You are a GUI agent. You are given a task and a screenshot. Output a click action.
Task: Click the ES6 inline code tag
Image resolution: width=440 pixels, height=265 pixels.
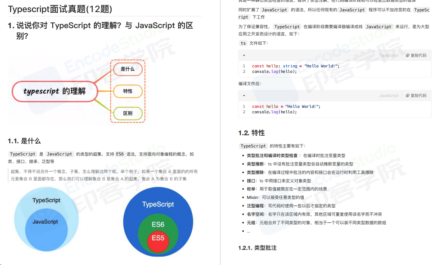click(x=120, y=154)
